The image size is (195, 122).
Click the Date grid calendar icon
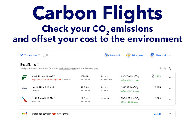107,55
